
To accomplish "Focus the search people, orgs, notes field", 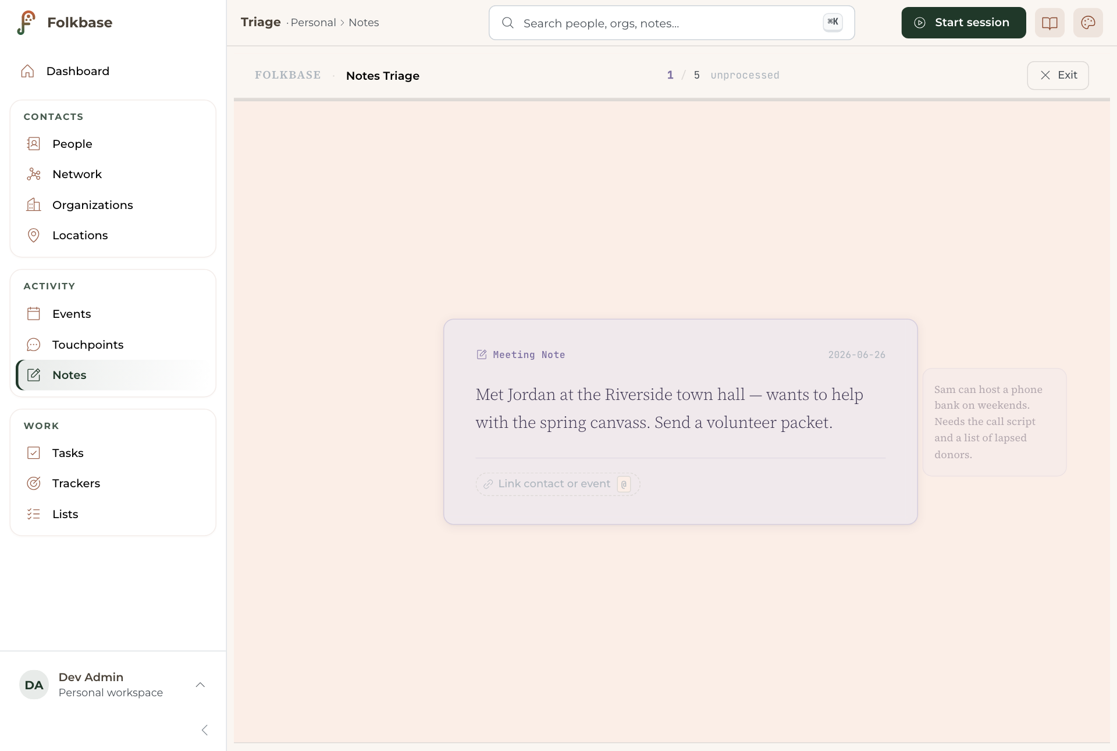I will 671,23.
